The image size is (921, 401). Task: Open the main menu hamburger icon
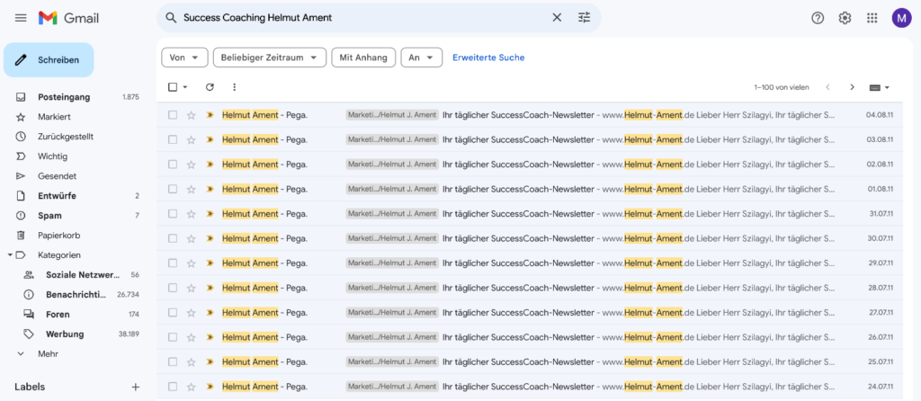click(21, 18)
